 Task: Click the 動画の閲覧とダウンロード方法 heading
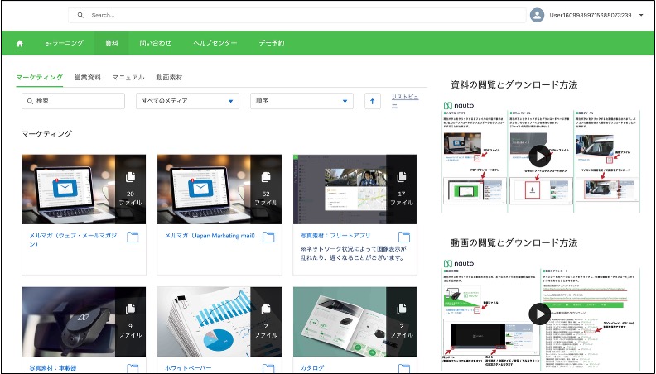click(514, 242)
